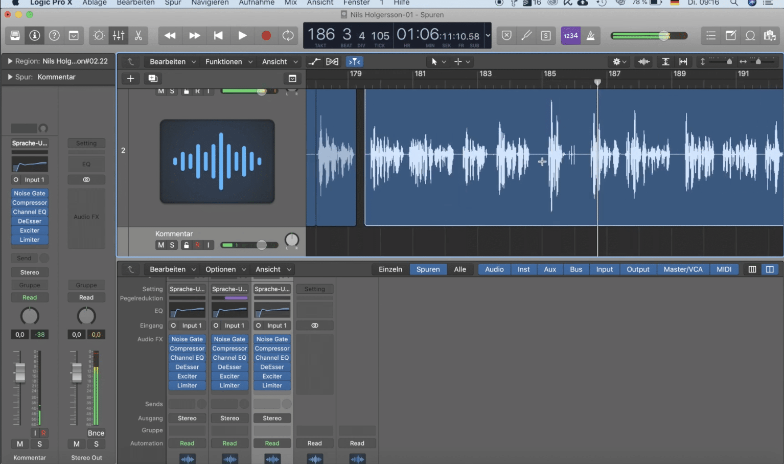
Task: Open the toolbar customization tray icon
Action: pyautogui.click(x=74, y=35)
